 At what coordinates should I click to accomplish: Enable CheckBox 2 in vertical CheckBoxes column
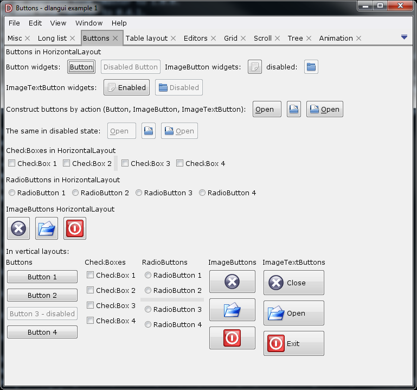point(91,290)
